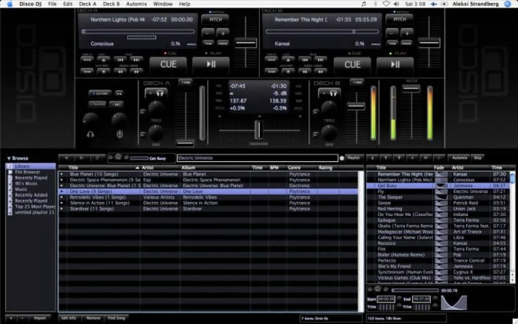Toggle the Deck A PITCH button
Screen dimensions: 518x324
tap(215, 19)
